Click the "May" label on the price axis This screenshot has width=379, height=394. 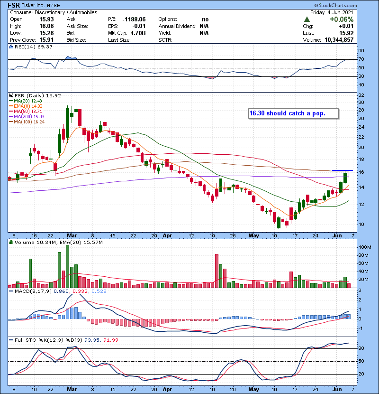[x=253, y=235]
